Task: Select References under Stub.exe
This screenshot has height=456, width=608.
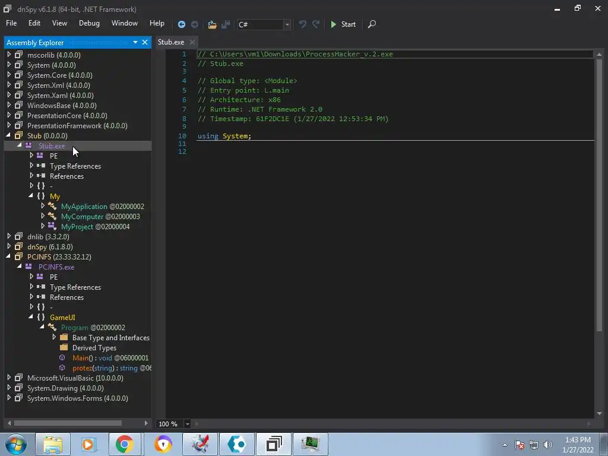Action: (x=66, y=176)
